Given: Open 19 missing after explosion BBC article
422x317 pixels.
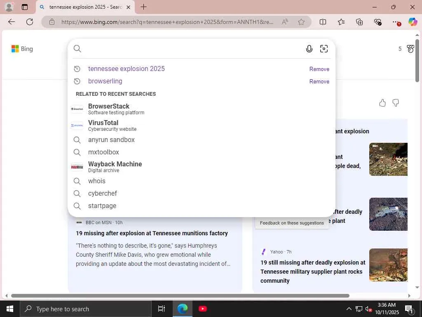Looking at the screenshot, I should pos(152,233).
